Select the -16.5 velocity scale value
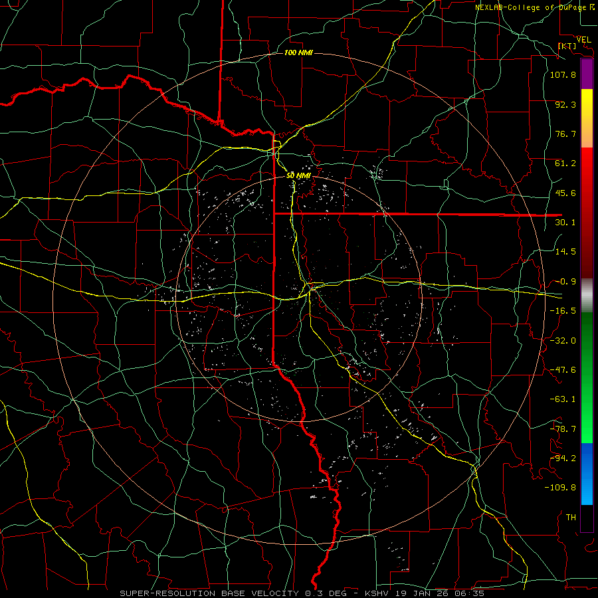598x598 pixels. [x=563, y=311]
